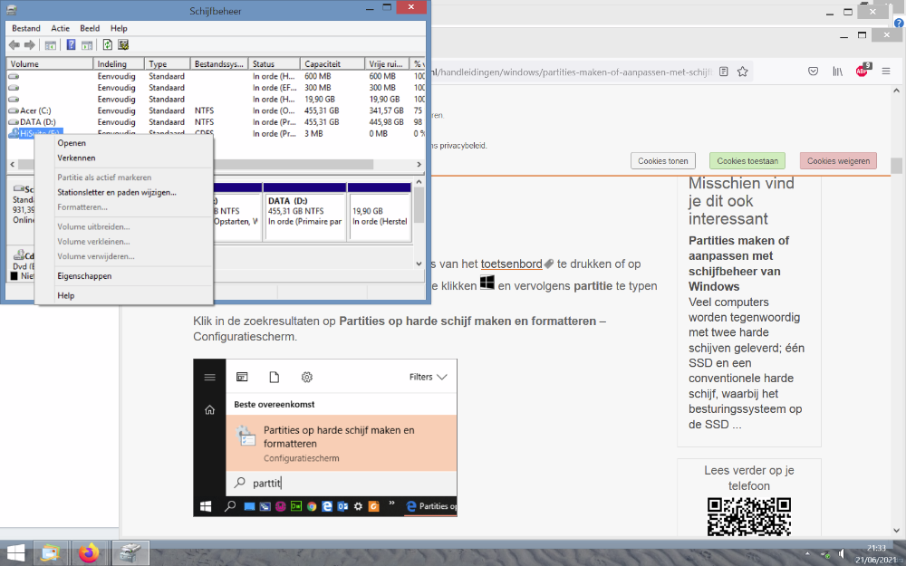
Task: Open the Firefox hamburger menu
Action: (x=886, y=72)
